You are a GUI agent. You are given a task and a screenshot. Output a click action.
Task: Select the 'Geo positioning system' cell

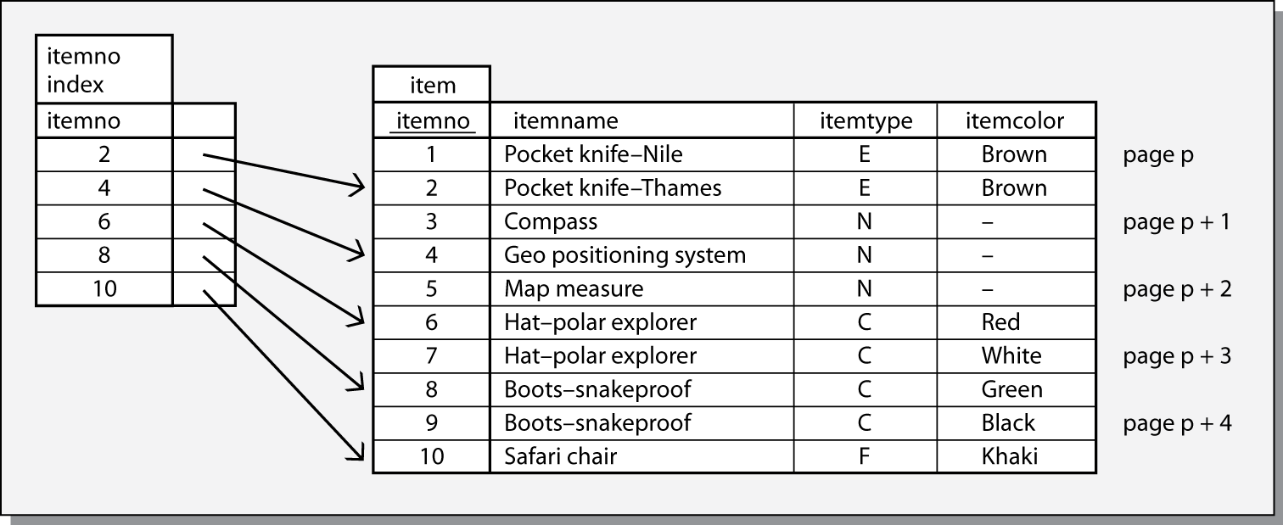(625, 255)
